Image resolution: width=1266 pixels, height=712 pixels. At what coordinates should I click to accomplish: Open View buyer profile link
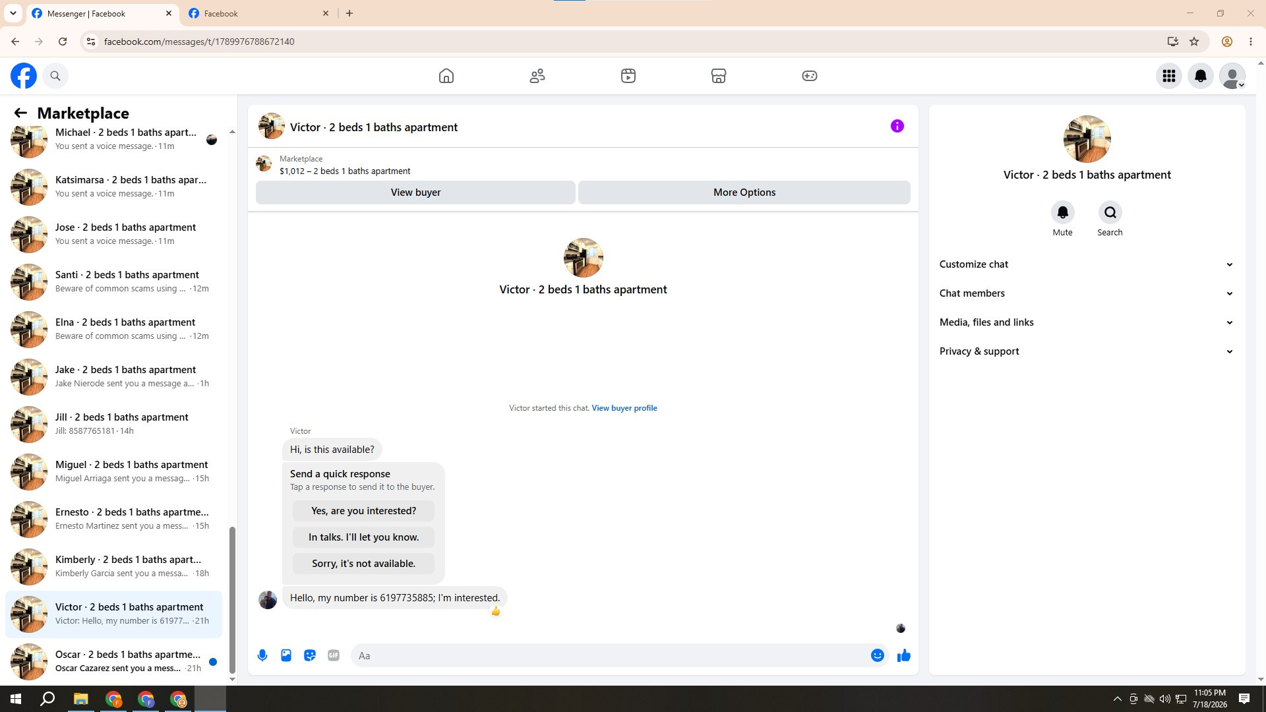pos(624,408)
